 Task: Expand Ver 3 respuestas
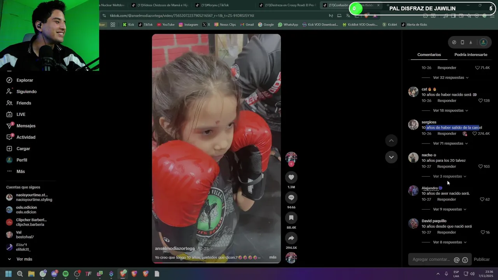[449, 177]
